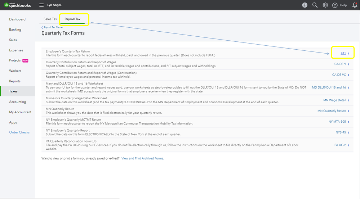The image size is (360, 199).
Task: Click the MN Quarterly Return row title
Action: 60,109
